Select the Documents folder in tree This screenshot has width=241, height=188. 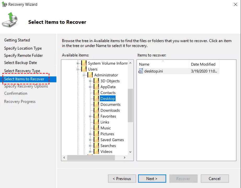[110, 104]
